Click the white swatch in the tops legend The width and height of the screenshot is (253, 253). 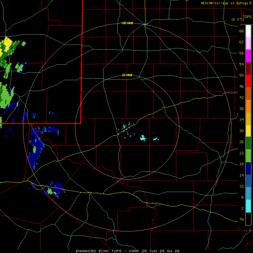coord(248,31)
